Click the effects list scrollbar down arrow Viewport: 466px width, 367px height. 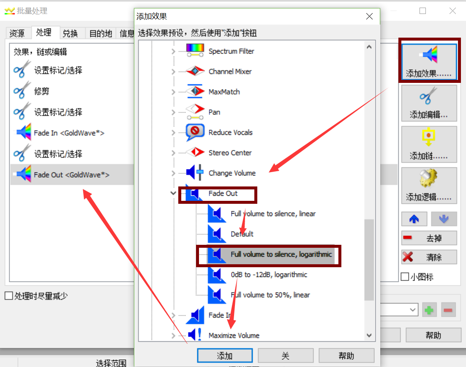[369, 335]
